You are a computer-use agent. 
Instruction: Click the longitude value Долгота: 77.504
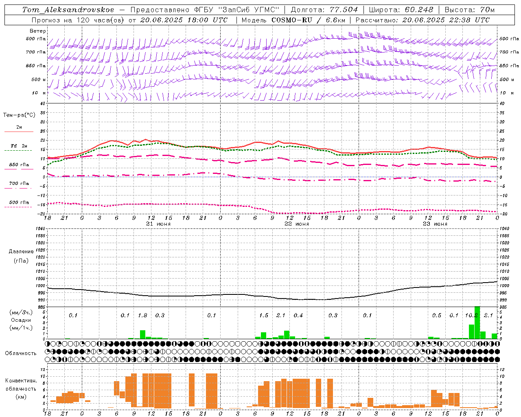(324, 10)
